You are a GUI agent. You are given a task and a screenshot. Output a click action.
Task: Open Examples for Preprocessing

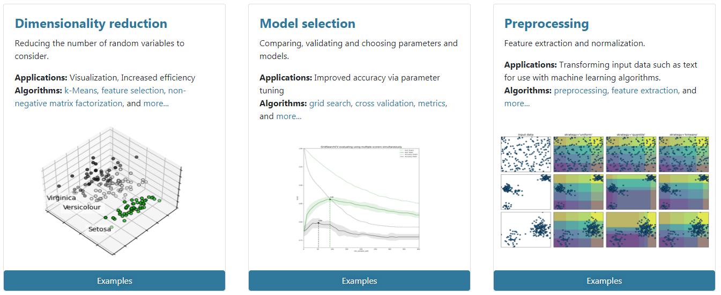[605, 281]
